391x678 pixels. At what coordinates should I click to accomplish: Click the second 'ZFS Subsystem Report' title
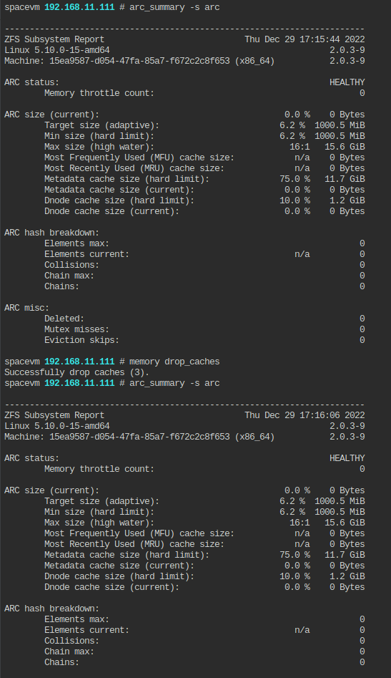click(54, 415)
